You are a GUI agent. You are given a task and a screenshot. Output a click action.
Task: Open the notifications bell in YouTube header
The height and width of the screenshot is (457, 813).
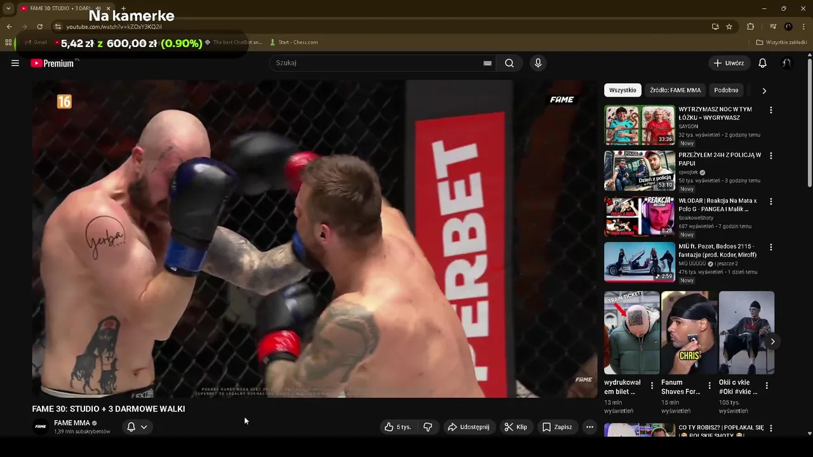[762, 63]
